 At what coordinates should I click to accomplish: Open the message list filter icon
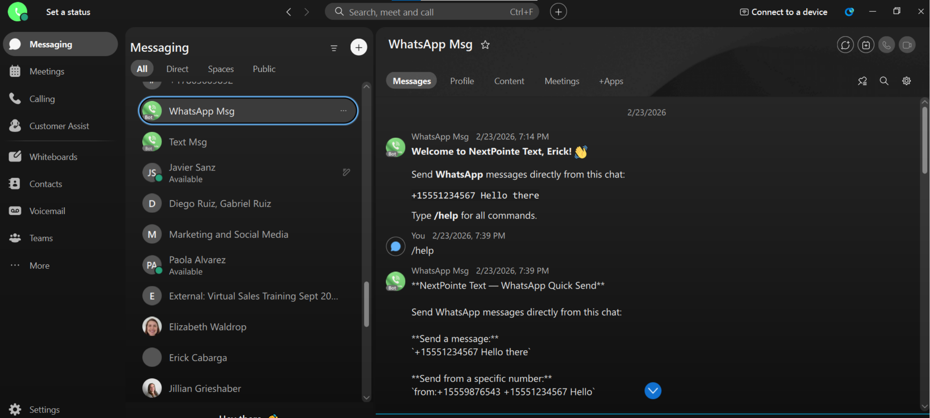click(x=334, y=48)
